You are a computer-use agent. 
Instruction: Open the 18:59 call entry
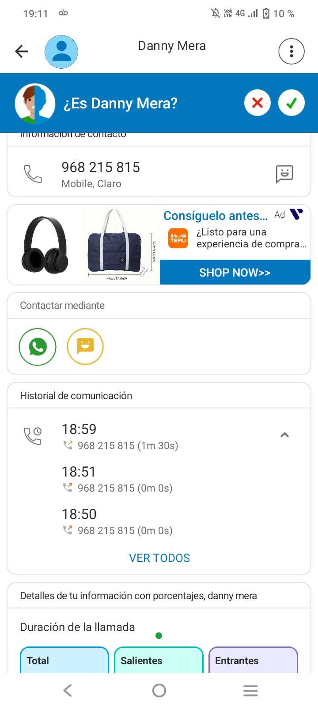tap(120, 437)
